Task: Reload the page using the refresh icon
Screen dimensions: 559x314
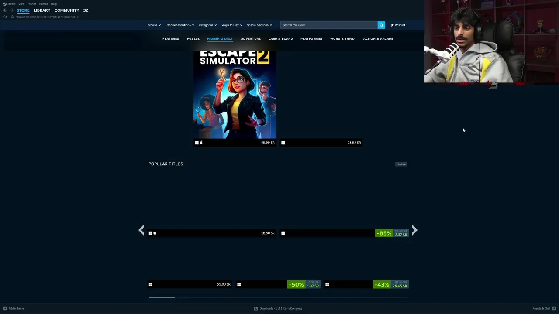Action: [5, 17]
